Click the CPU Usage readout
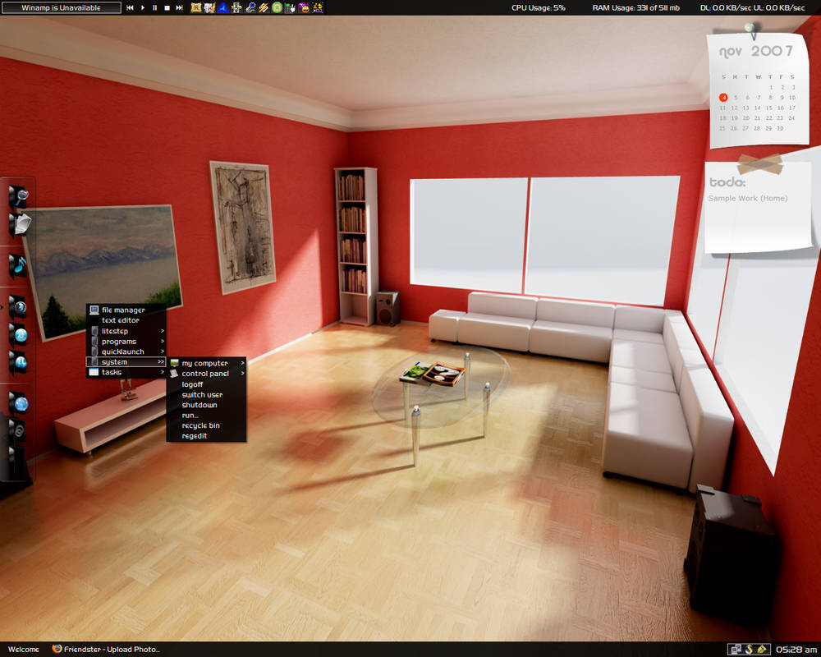This screenshot has width=821, height=657. (539, 8)
